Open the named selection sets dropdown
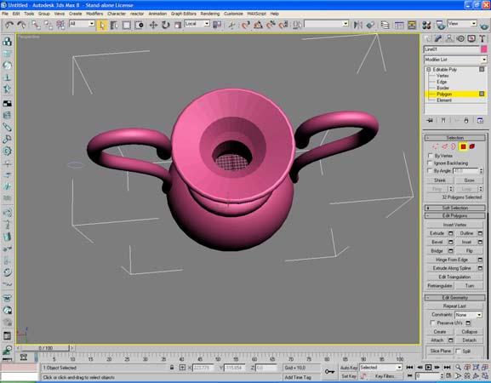 326,24
